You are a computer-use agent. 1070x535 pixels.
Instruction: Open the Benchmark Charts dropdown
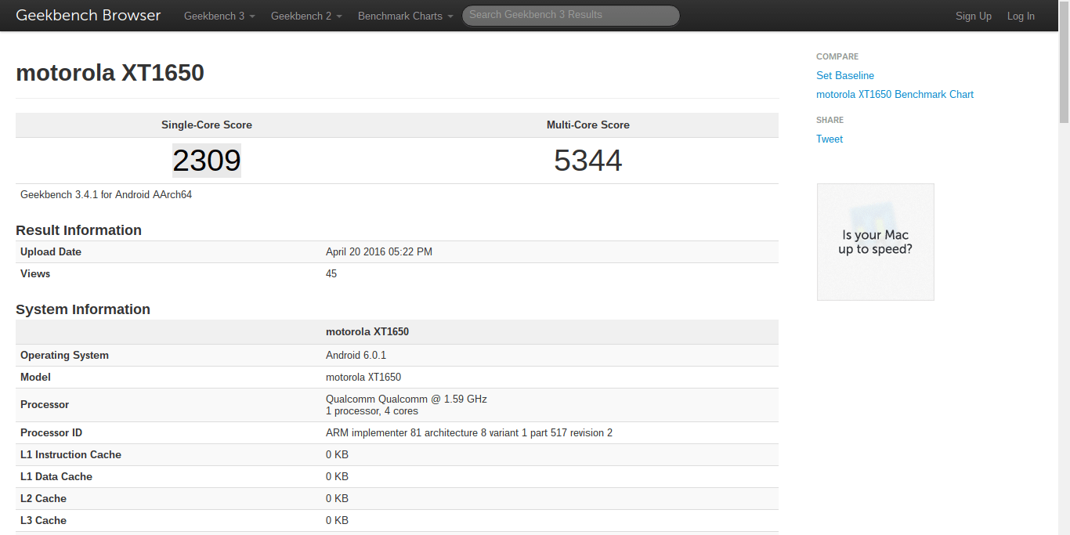pos(405,16)
